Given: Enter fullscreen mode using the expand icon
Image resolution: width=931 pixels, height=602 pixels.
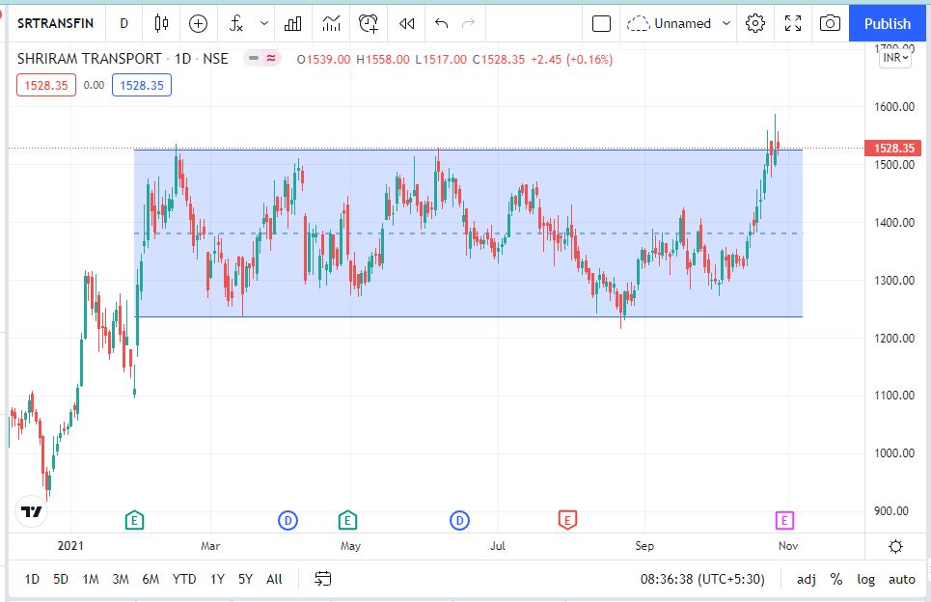Looking at the screenshot, I should coord(792,23).
